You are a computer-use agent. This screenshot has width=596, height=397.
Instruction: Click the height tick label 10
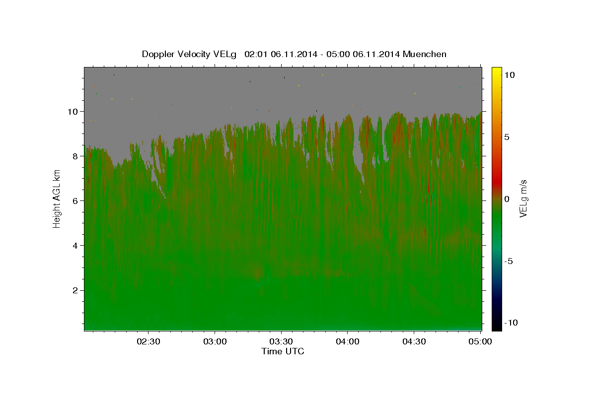tap(74, 111)
